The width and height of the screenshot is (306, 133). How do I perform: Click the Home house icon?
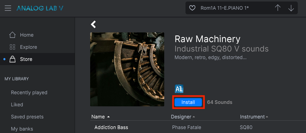pyautogui.click(x=12, y=35)
